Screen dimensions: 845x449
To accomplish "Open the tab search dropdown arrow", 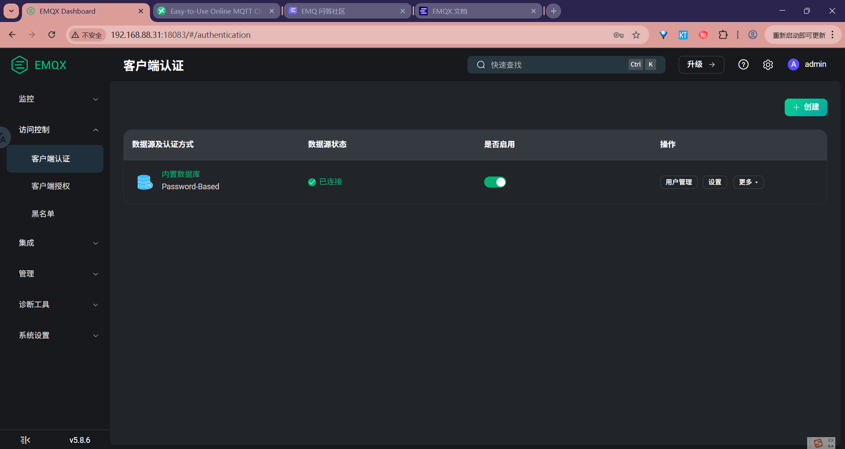I will (x=11, y=11).
